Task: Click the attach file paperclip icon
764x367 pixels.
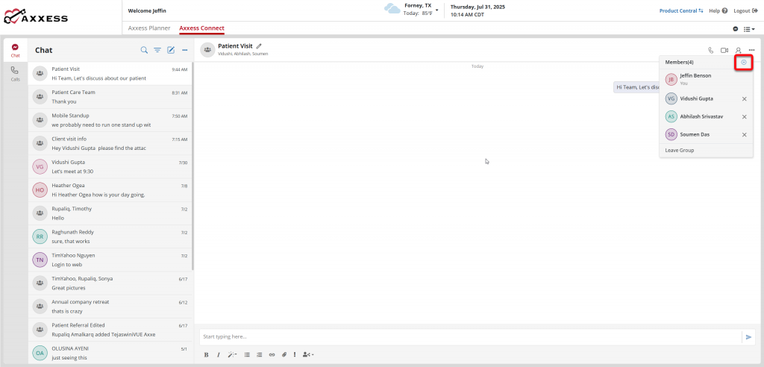Action: (x=284, y=354)
